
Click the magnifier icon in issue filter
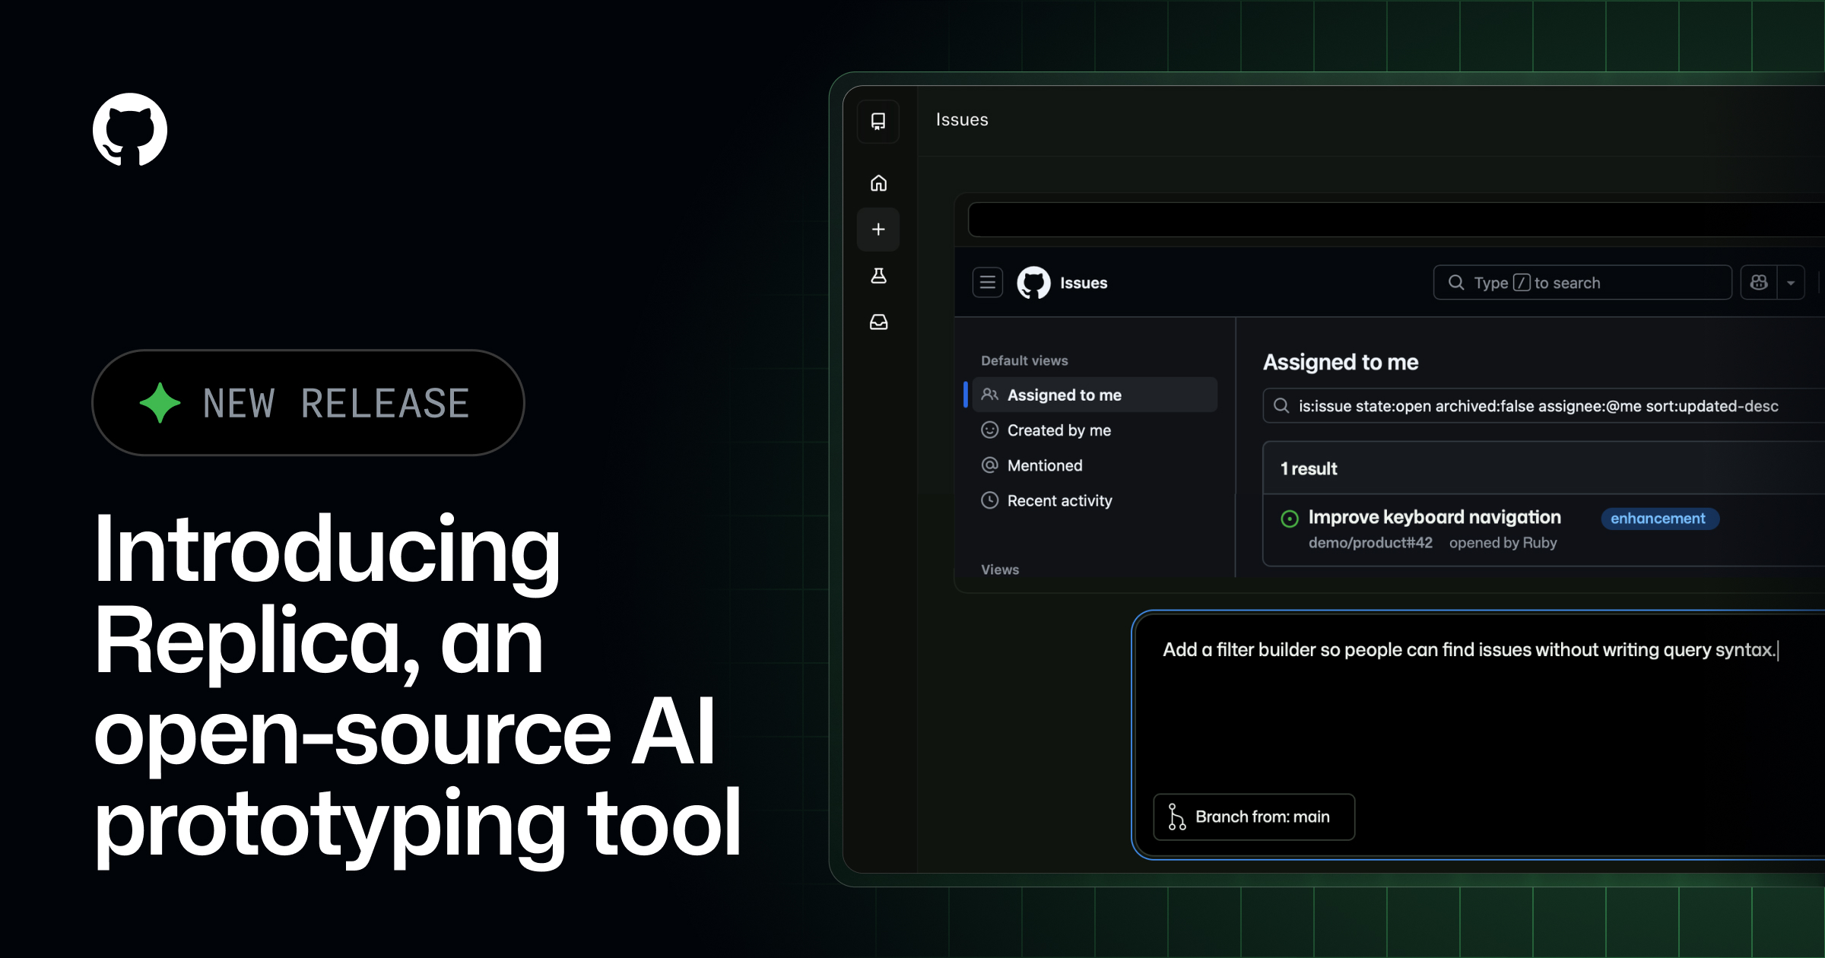[x=1281, y=406]
